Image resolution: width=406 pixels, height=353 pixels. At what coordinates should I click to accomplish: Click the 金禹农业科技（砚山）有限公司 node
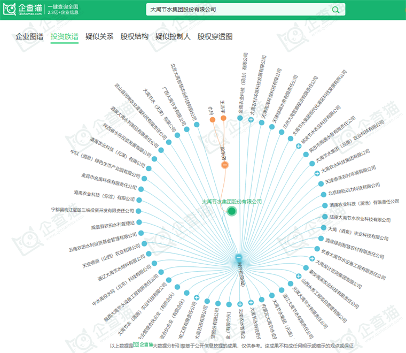pyautogui.click(x=240, y=118)
